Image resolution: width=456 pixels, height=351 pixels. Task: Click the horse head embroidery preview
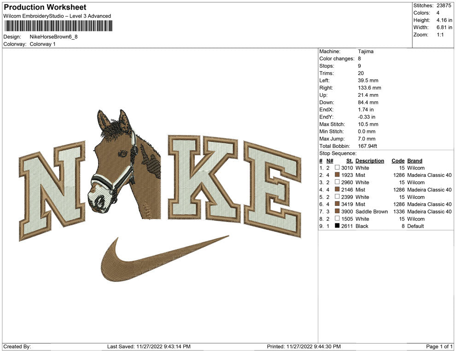pos(124,164)
